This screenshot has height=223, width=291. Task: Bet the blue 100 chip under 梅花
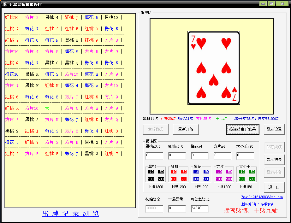(196, 179)
